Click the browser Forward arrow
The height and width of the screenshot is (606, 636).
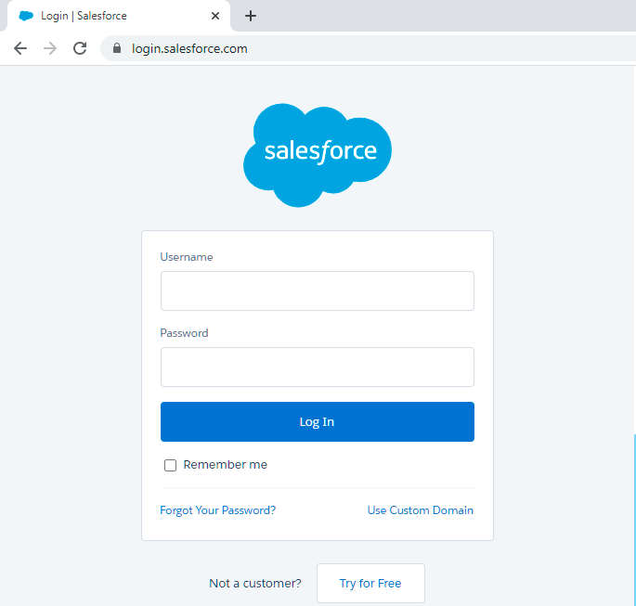[x=50, y=48]
